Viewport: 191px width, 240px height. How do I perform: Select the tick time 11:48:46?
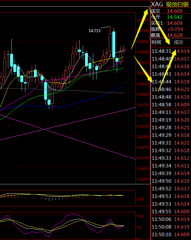[161, 89]
